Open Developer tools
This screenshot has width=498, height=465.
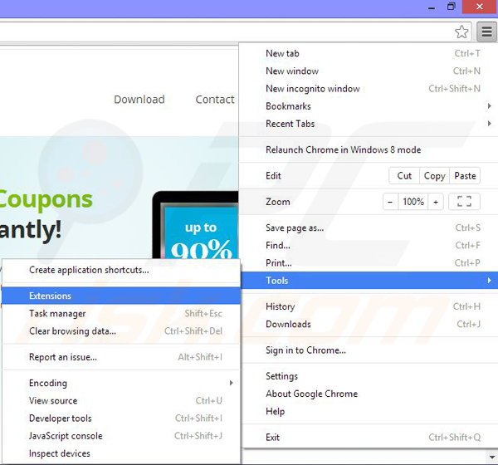click(x=121, y=418)
